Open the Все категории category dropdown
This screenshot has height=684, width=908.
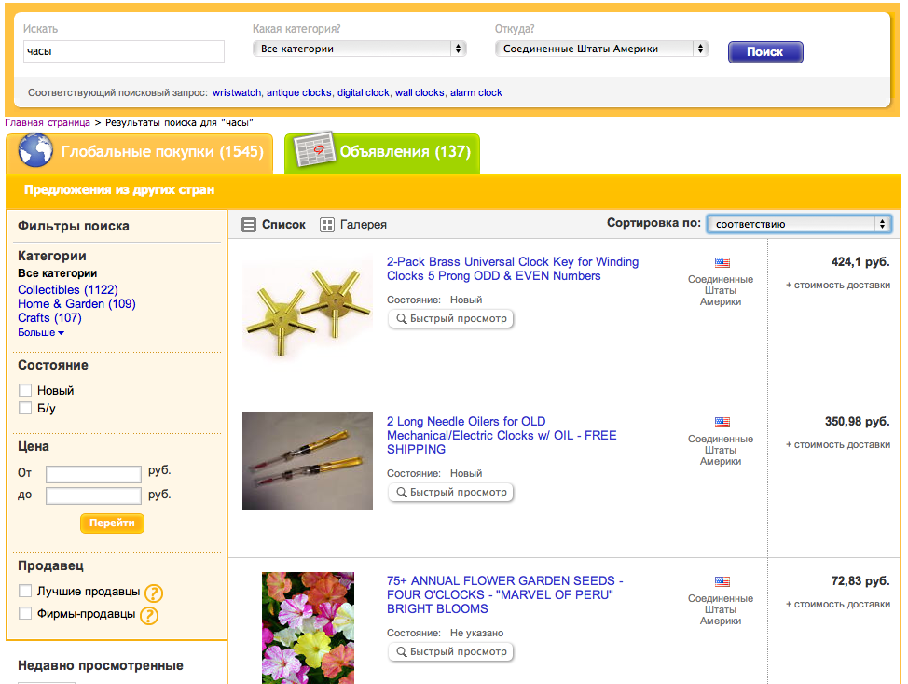361,49
